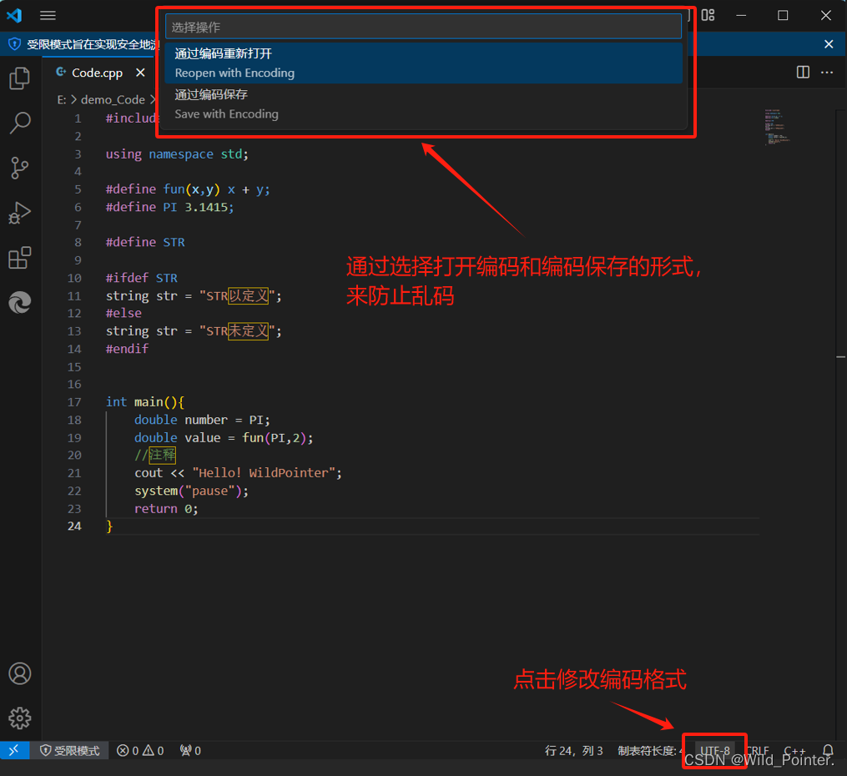The height and width of the screenshot is (776, 847).
Task: Open notifications via the bell icon
Action: (828, 750)
